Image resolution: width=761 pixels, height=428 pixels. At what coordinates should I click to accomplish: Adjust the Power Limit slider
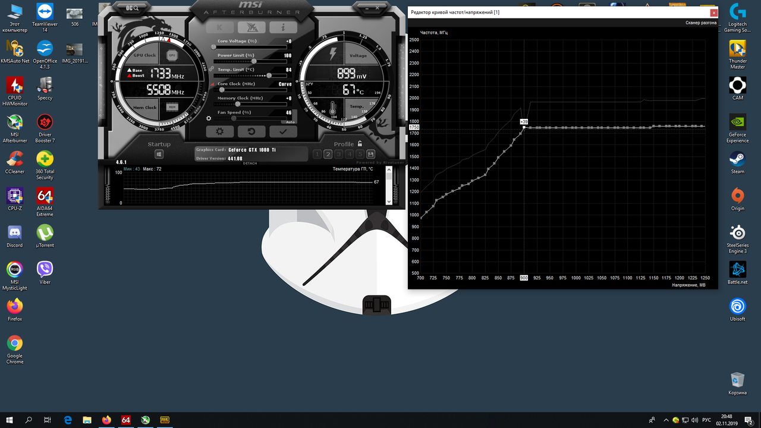[250, 61]
